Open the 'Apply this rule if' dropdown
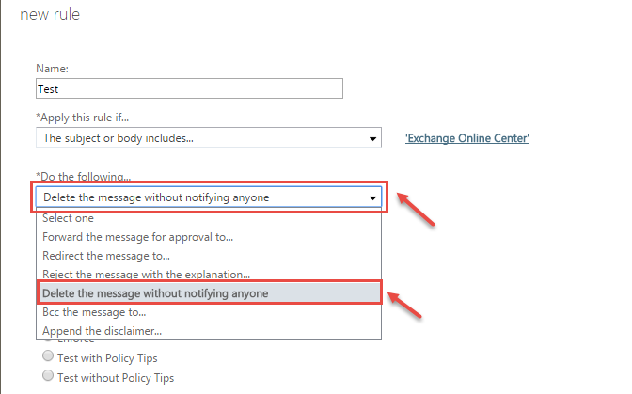 point(209,138)
